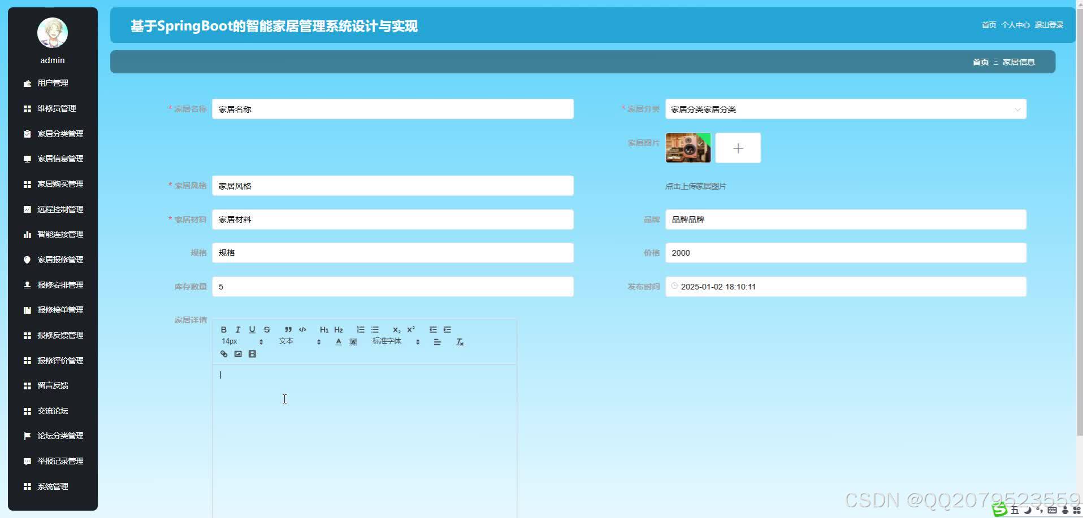Apply Heading 2 style

point(339,330)
